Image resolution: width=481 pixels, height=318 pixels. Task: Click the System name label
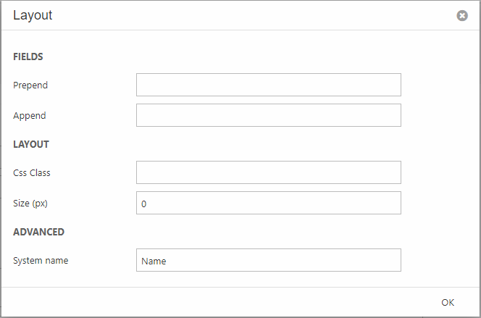pos(41,260)
